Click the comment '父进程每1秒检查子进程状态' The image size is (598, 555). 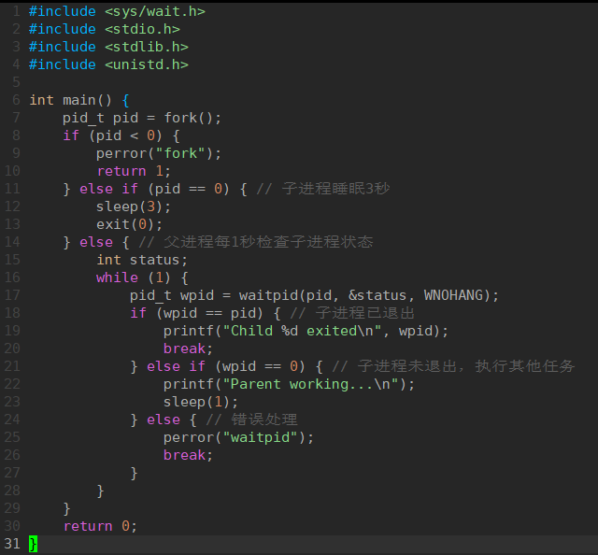tap(268, 242)
